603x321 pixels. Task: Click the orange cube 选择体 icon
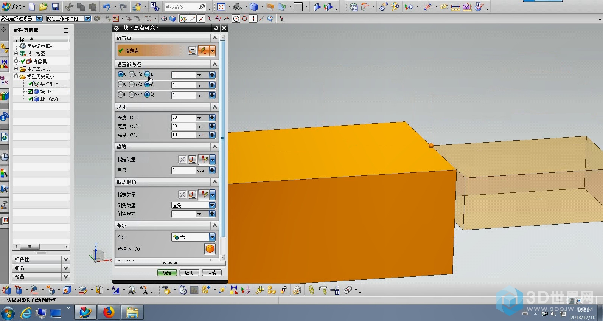(x=210, y=248)
